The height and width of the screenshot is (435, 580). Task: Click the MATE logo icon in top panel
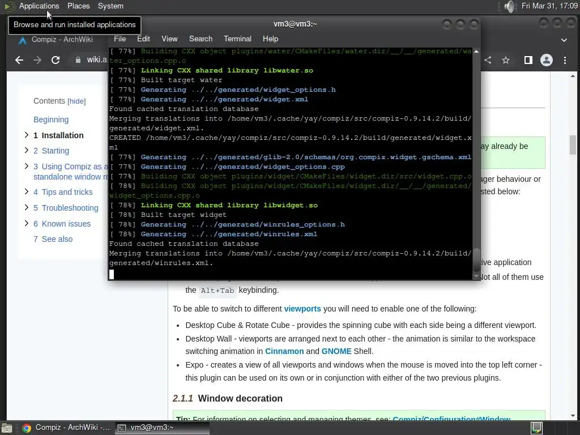click(x=9, y=6)
